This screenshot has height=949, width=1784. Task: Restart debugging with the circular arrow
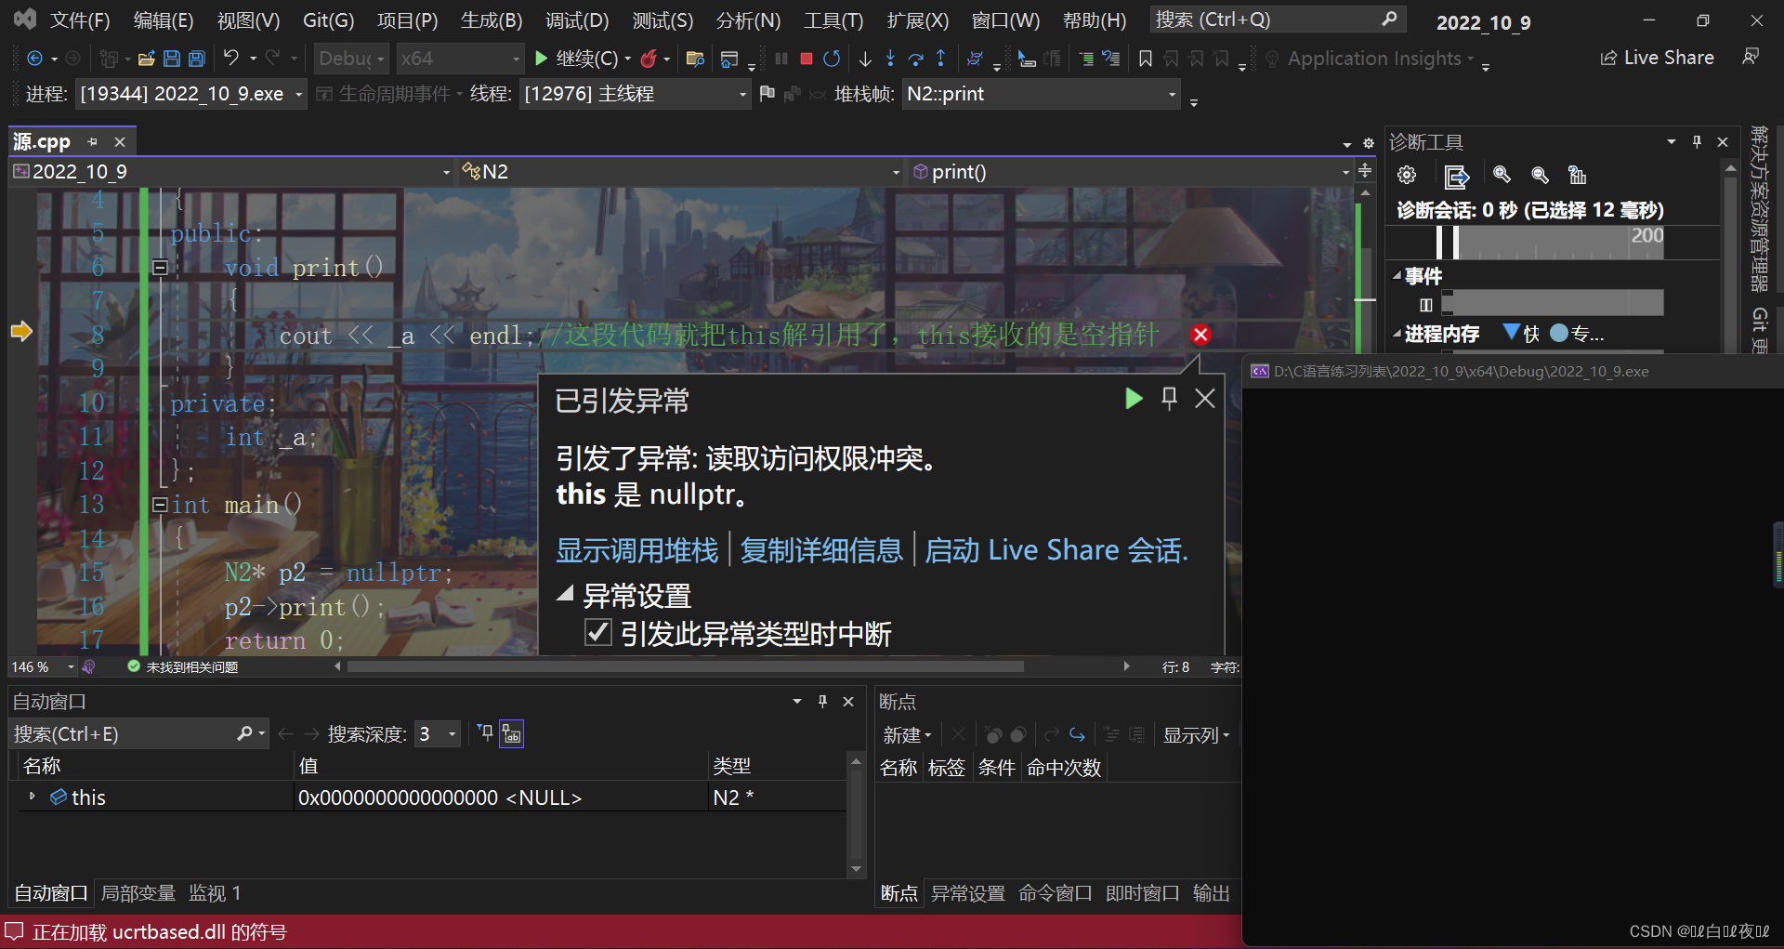(832, 59)
